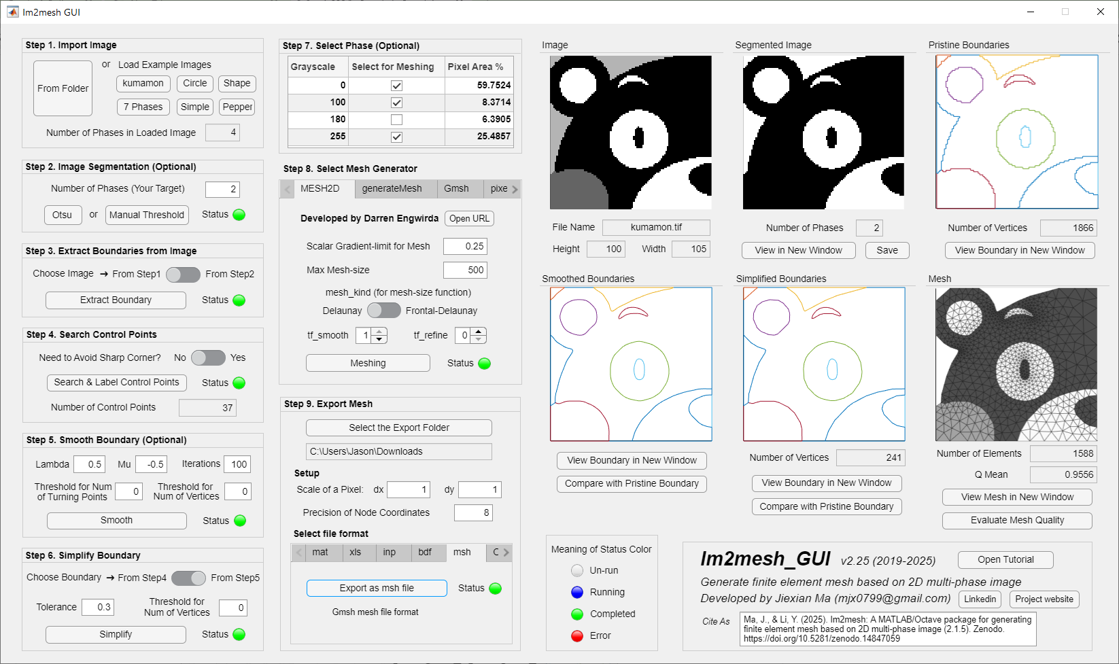Click the Manual Threshold button
This screenshot has height=664, width=1119.
147,215
